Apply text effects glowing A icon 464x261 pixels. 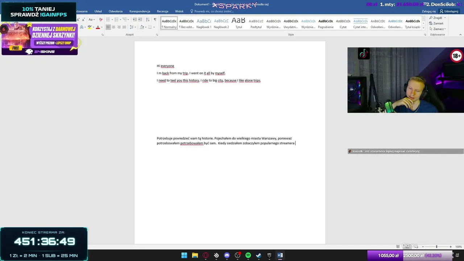82,27
